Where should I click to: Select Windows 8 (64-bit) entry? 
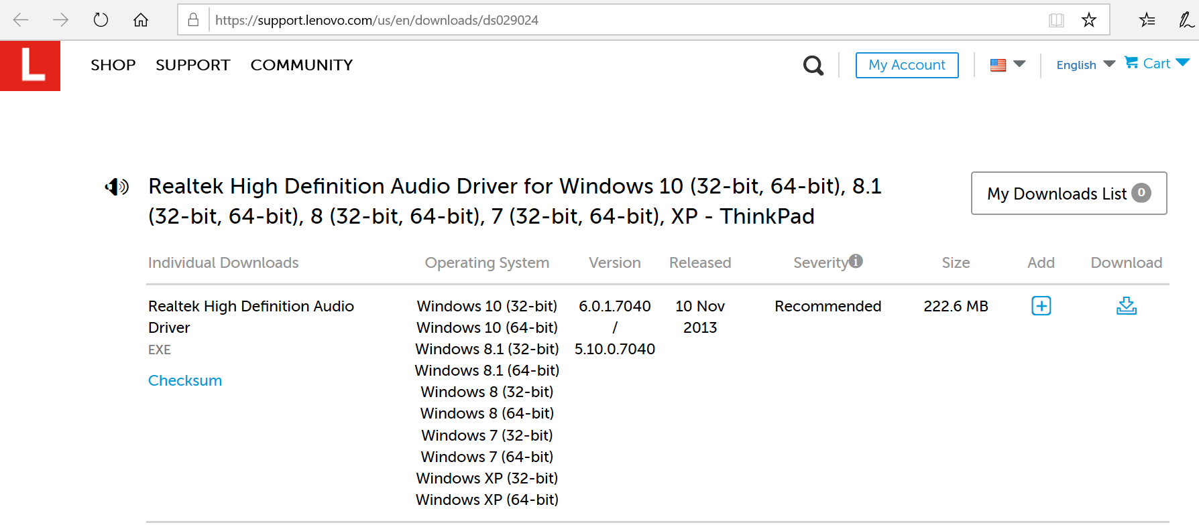point(487,413)
